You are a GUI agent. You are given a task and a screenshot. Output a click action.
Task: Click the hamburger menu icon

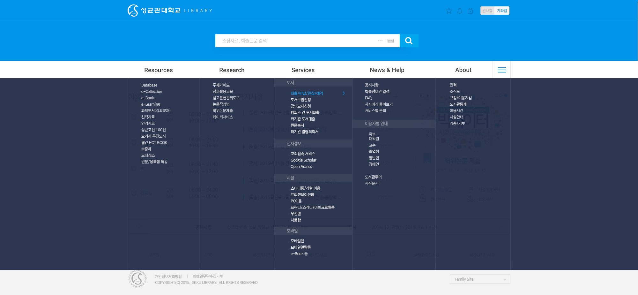coord(501,70)
